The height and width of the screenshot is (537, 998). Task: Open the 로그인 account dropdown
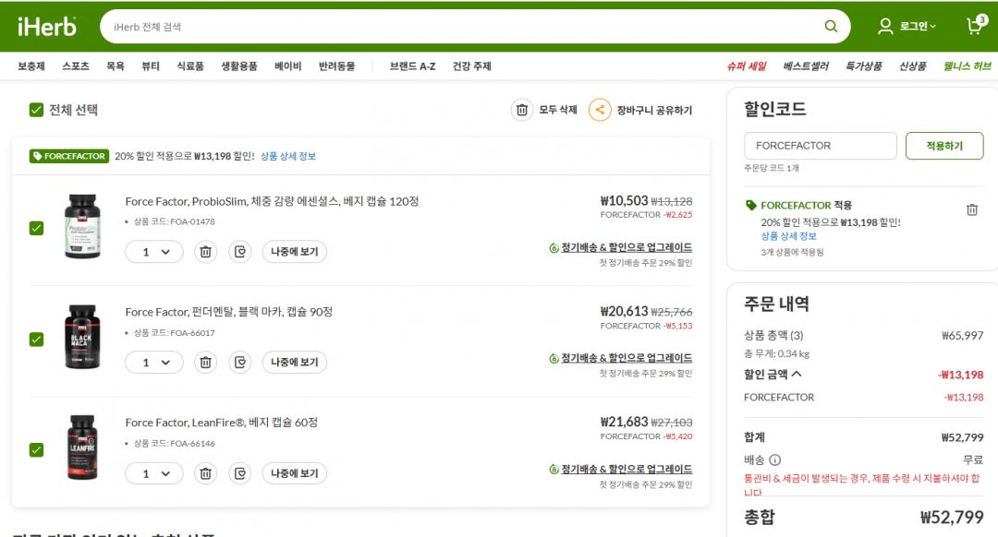click(x=907, y=27)
